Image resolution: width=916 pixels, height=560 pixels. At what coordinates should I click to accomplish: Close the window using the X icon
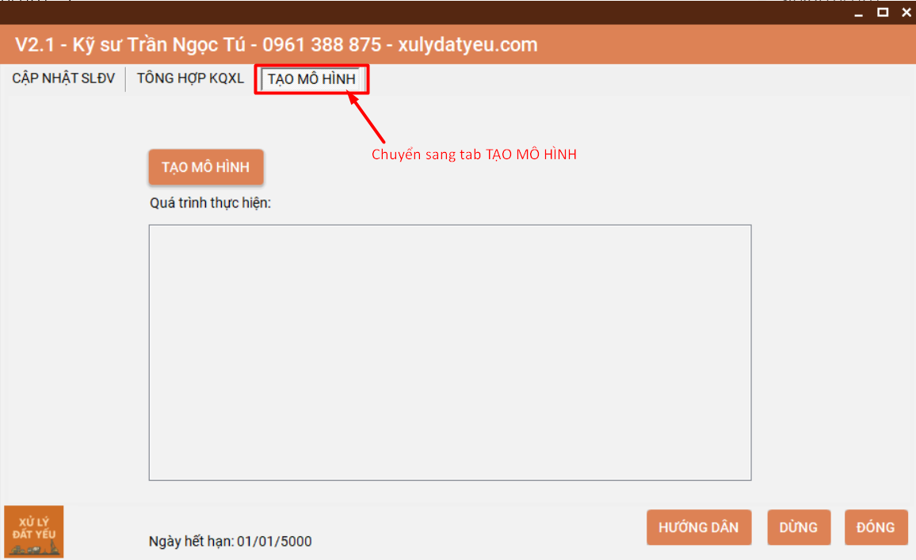(x=906, y=12)
